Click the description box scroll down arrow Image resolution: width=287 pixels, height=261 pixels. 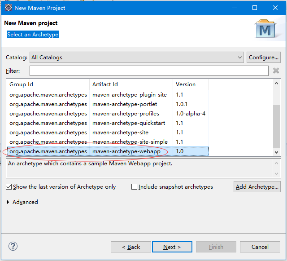(276, 173)
